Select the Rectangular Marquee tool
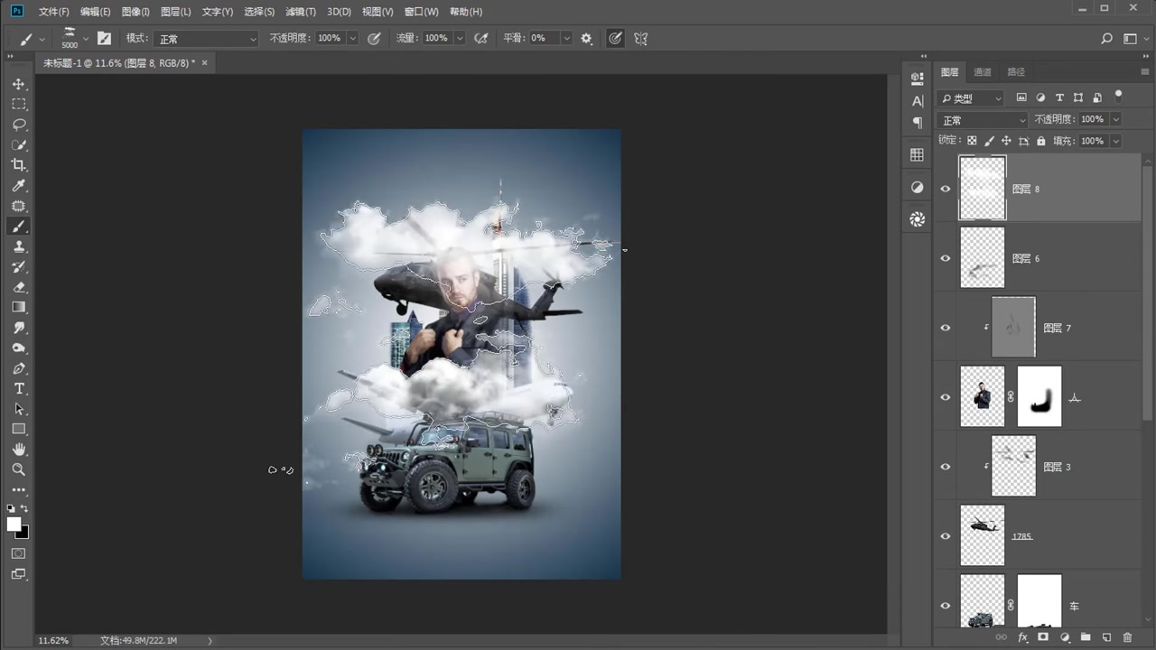 pyautogui.click(x=18, y=104)
